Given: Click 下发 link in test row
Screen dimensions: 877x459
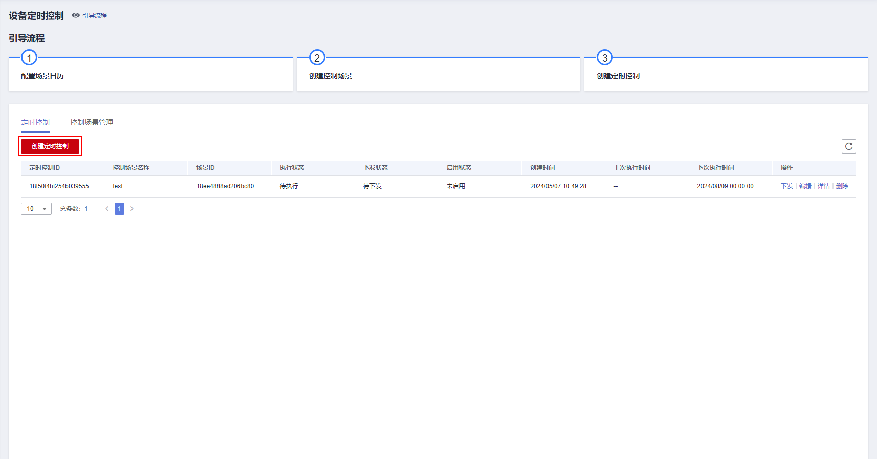Looking at the screenshot, I should pyautogui.click(x=787, y=186).
